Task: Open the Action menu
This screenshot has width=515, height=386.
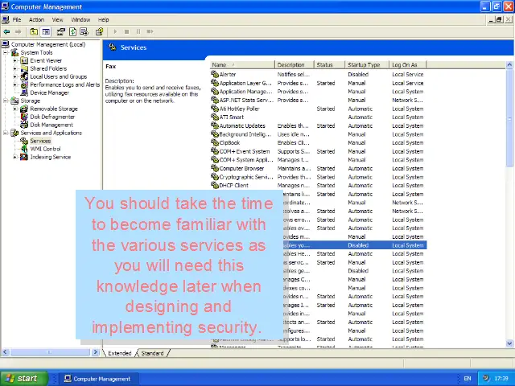Action: (x=36, y=19)
